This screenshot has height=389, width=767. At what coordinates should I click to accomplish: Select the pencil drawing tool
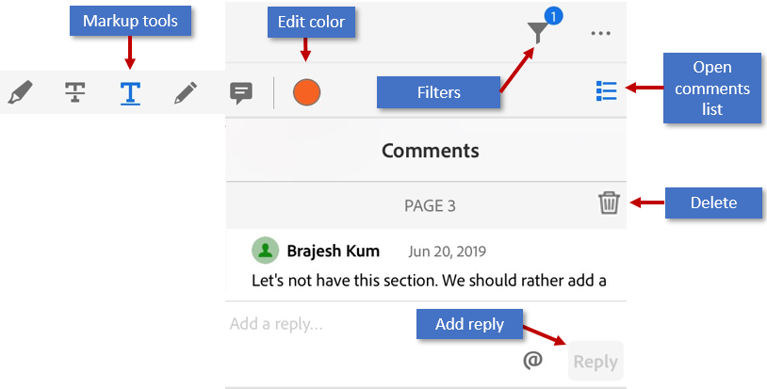coord(186,92)
